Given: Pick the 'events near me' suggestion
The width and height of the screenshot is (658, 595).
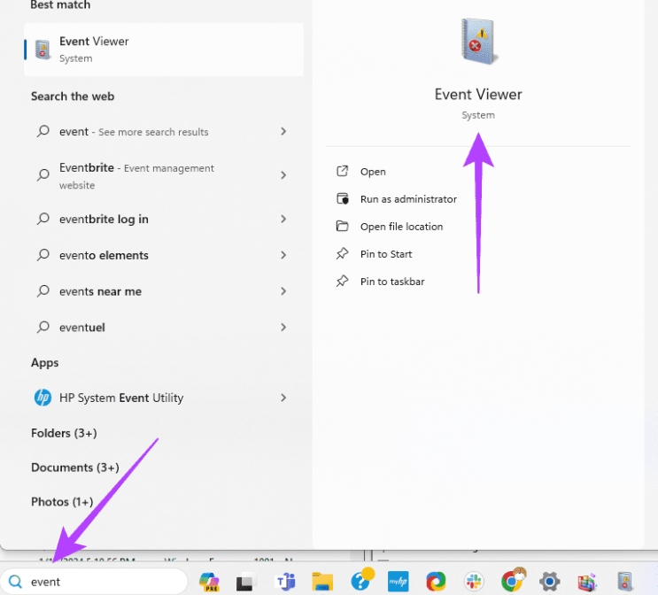Looking at the screenshot, I should coord(164,291).
